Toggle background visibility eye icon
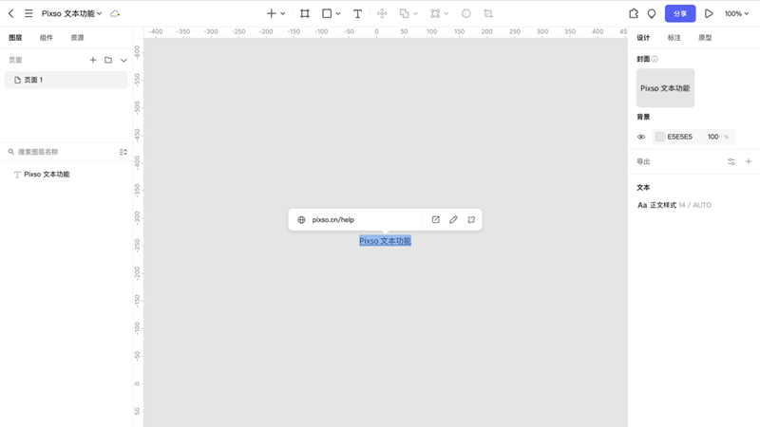The width and height of the screenshot is (760, 427). pos(641,137)
